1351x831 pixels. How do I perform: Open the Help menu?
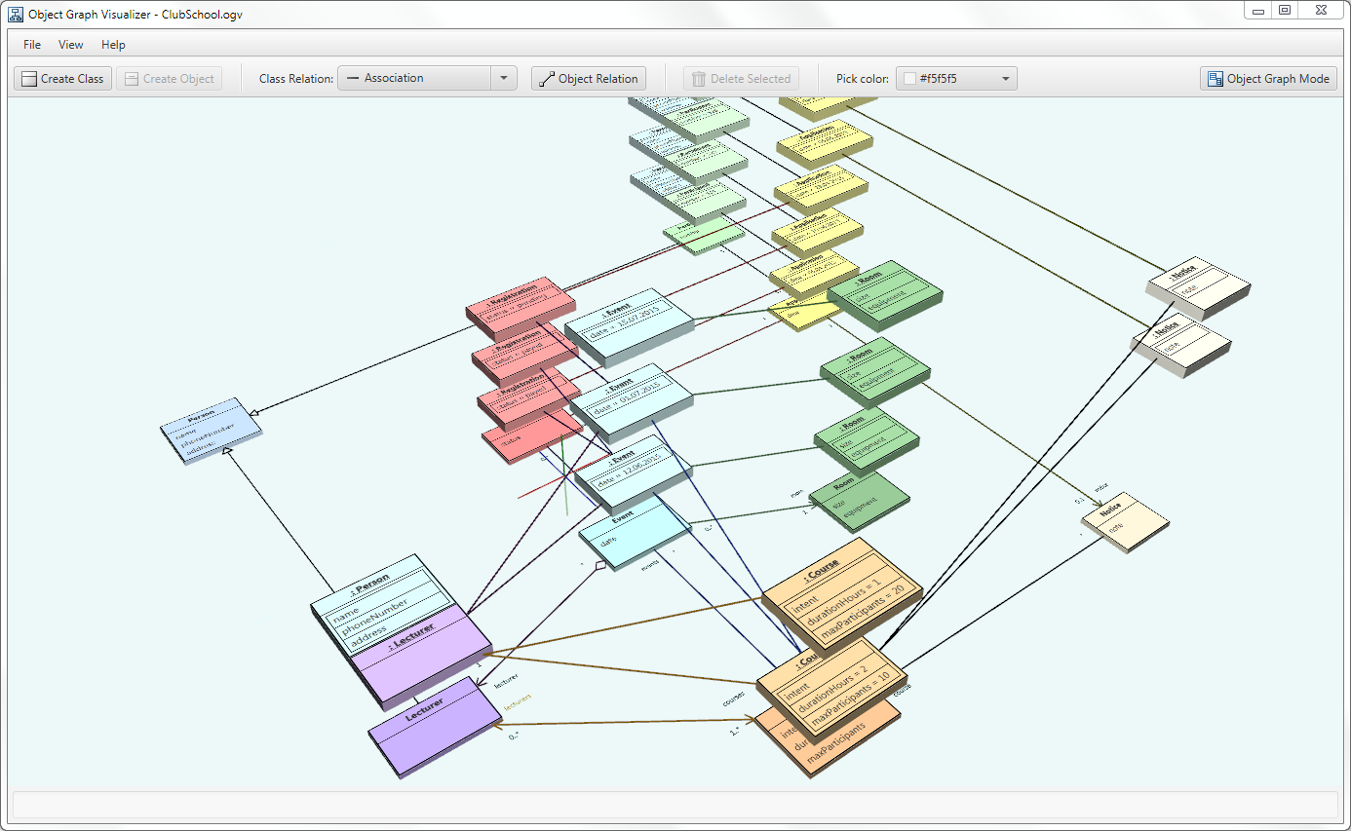pos(113,44)
